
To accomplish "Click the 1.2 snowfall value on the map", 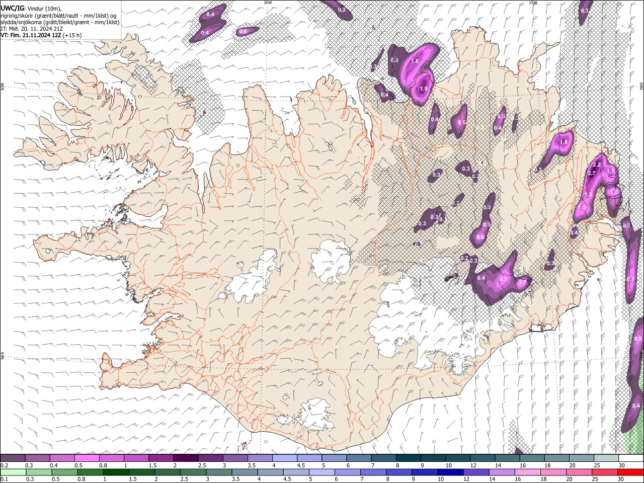I will tap(588, 194).
